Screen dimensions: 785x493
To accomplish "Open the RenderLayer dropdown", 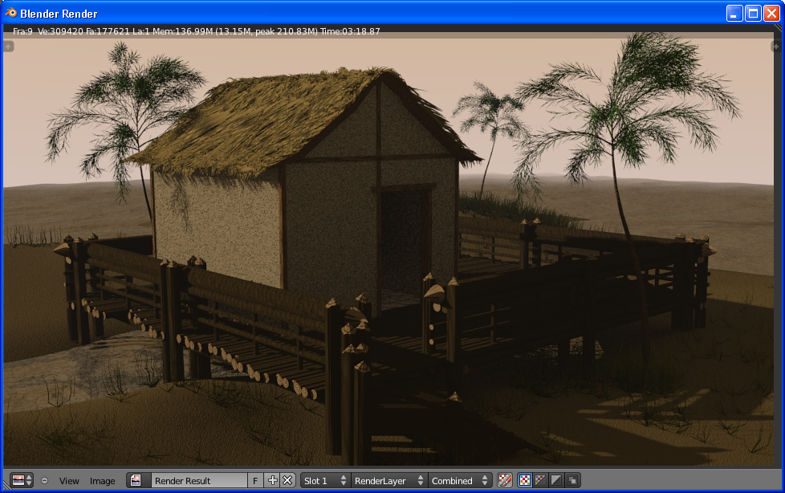I will (388, 480).
